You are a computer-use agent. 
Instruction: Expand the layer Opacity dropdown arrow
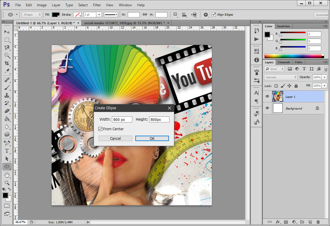[x=325, y=77]
